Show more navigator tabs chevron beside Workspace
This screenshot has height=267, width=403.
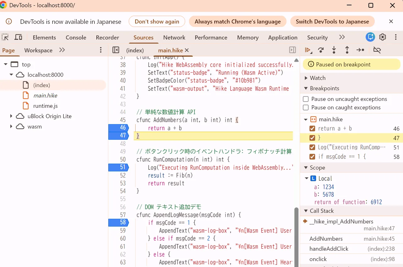point(62,50)
